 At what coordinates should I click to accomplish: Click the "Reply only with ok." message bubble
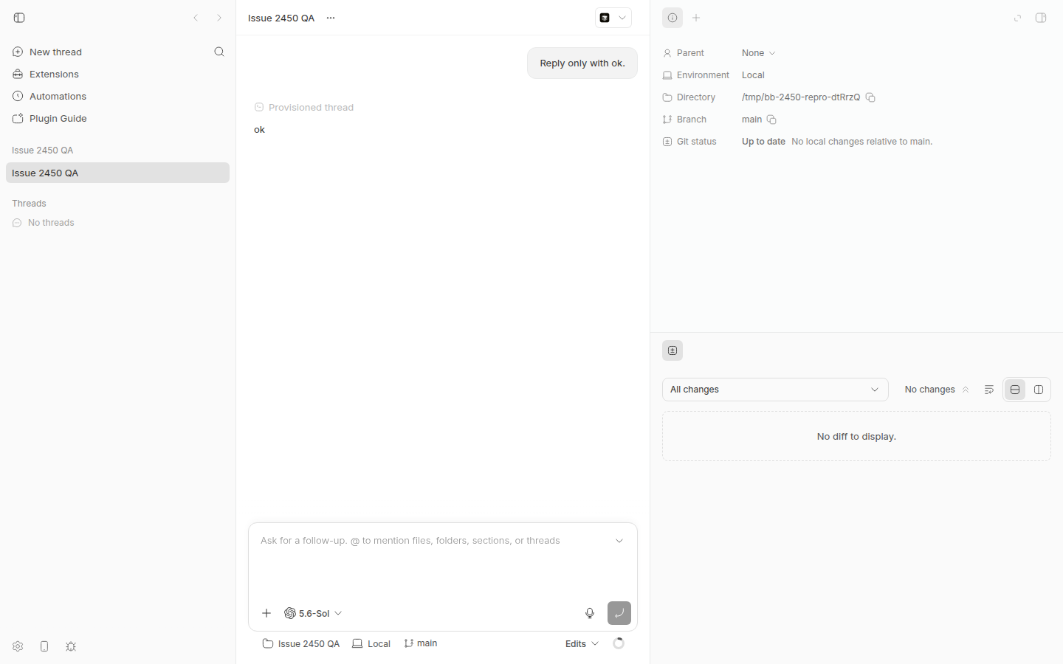[x=582, y=63]
